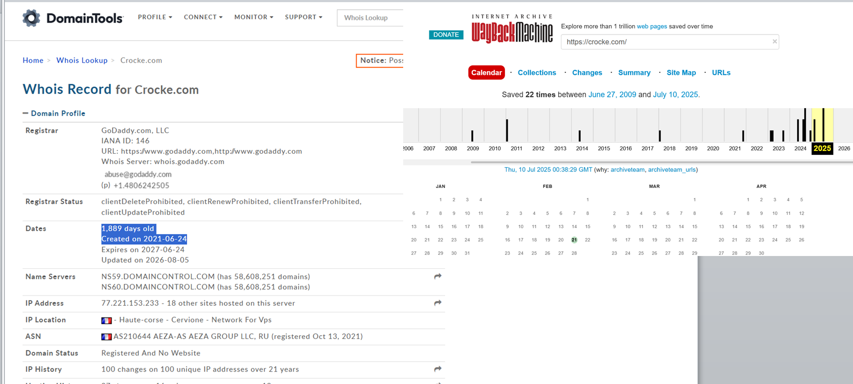Viewport: 853px width, 384px height.
Task: Click the Wayback Machine logo
Action: pyautogui.click(x=512, y=28)
